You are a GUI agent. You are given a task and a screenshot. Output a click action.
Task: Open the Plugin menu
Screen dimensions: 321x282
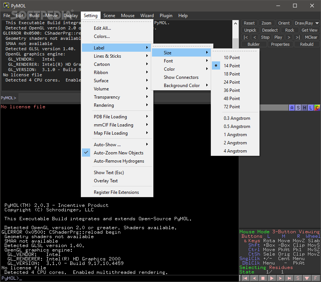coord(166,16)
